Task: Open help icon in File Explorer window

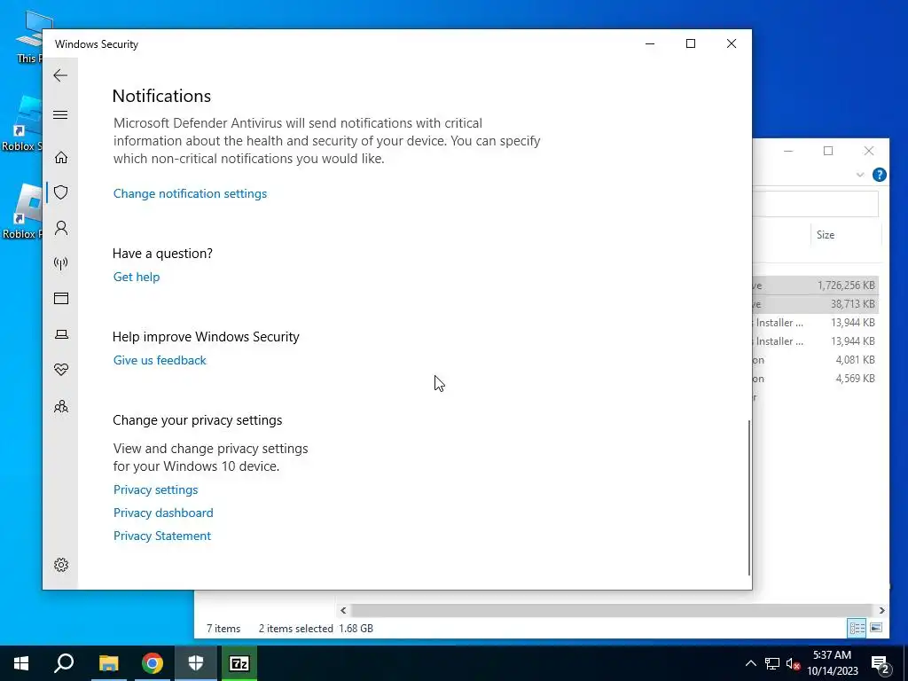Action: pyautogui.click(x=879, y=175)
